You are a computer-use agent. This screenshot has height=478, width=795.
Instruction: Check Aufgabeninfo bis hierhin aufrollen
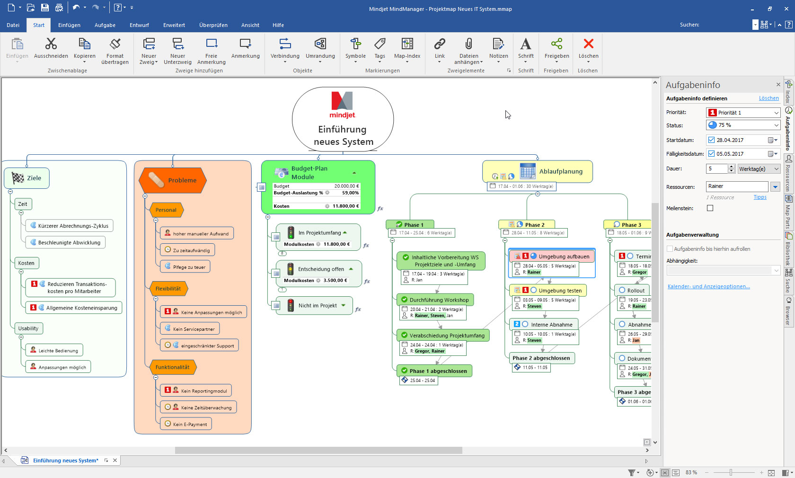coord(670,248)
